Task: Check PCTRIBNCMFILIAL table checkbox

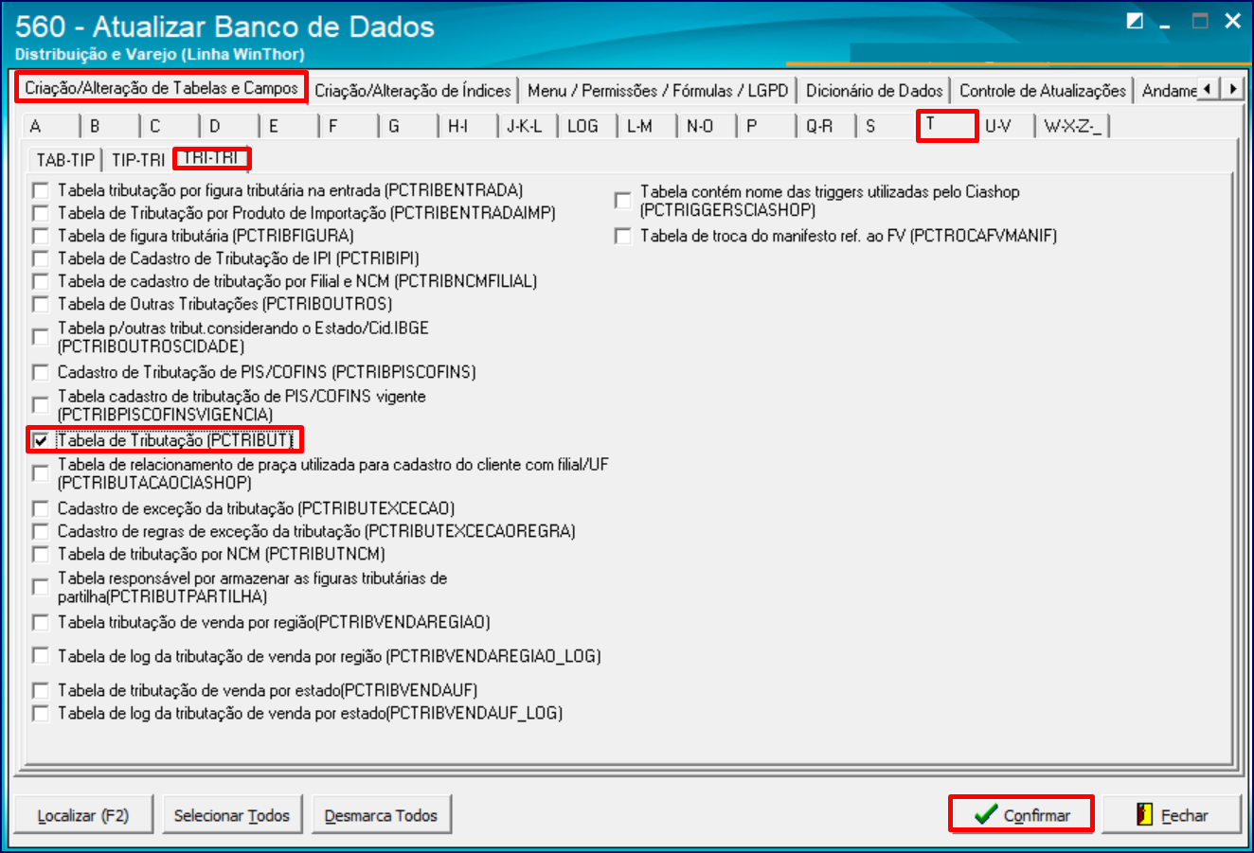Action: 41,281
